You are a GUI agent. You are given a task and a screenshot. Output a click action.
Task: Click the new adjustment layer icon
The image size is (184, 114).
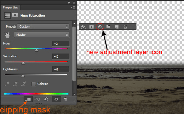[100, 27]
